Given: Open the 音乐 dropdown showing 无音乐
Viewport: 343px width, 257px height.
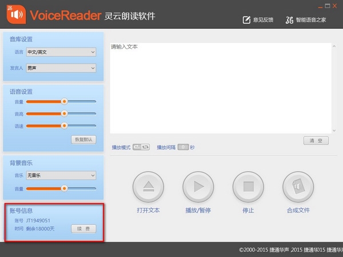Looking at the screenshot, I should tap(61, 175).
